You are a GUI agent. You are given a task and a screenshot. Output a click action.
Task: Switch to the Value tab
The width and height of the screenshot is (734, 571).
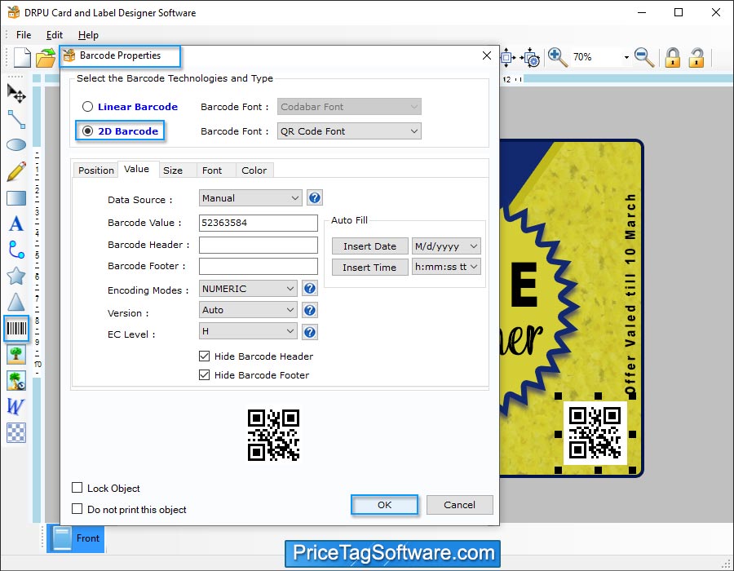click(137, 169)
